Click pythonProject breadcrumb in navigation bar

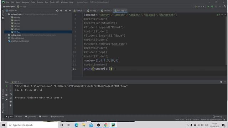(9, 6)
